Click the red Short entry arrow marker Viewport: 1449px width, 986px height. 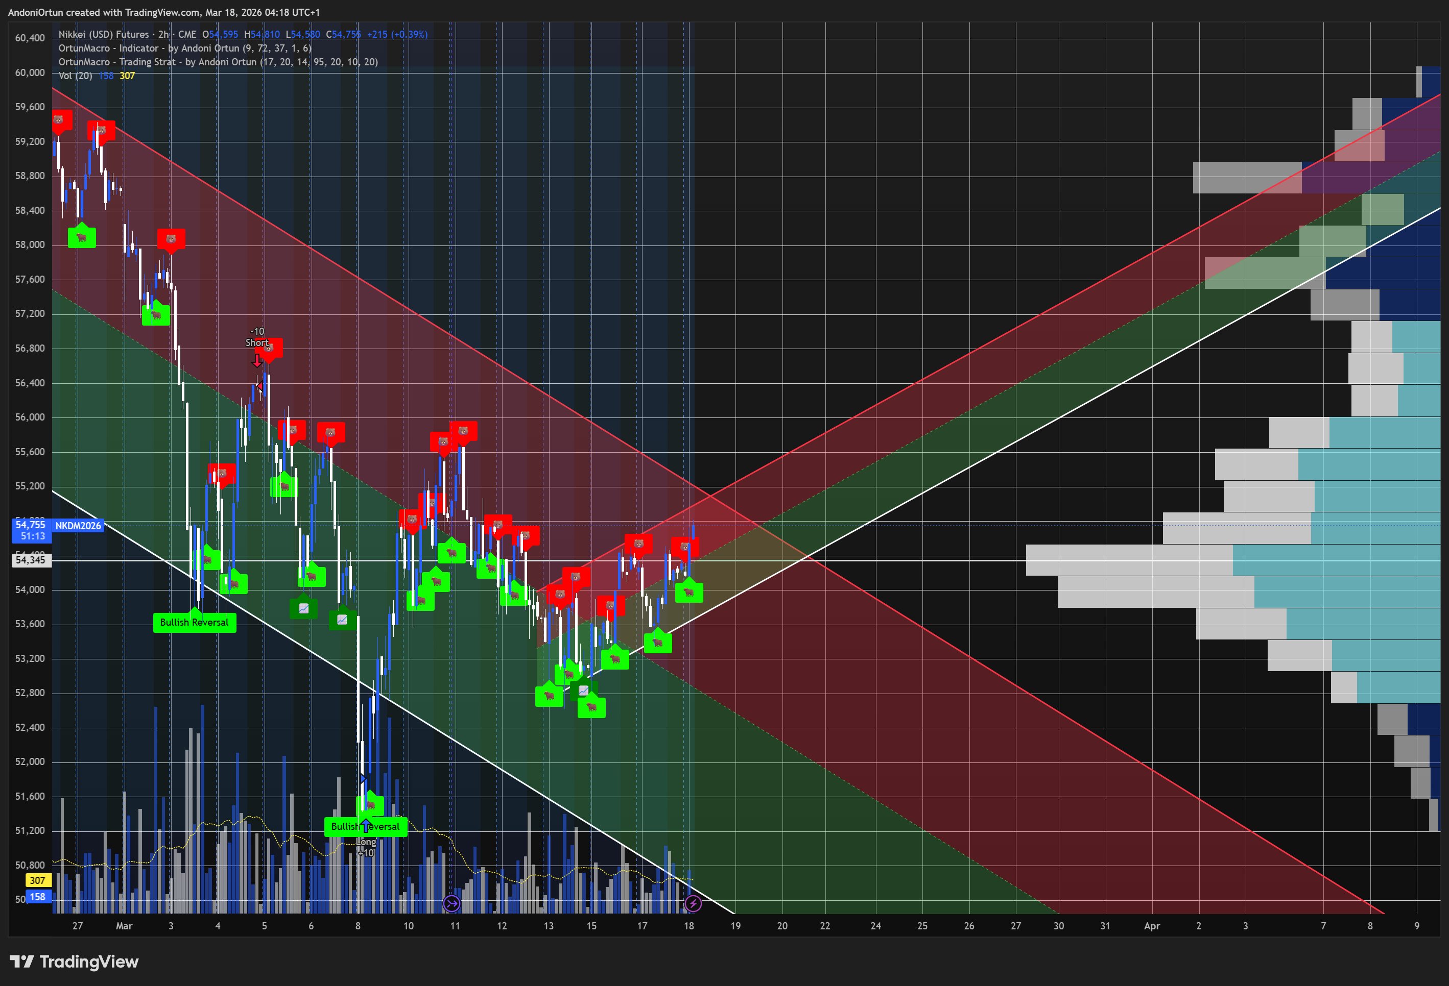coord(256,361)
